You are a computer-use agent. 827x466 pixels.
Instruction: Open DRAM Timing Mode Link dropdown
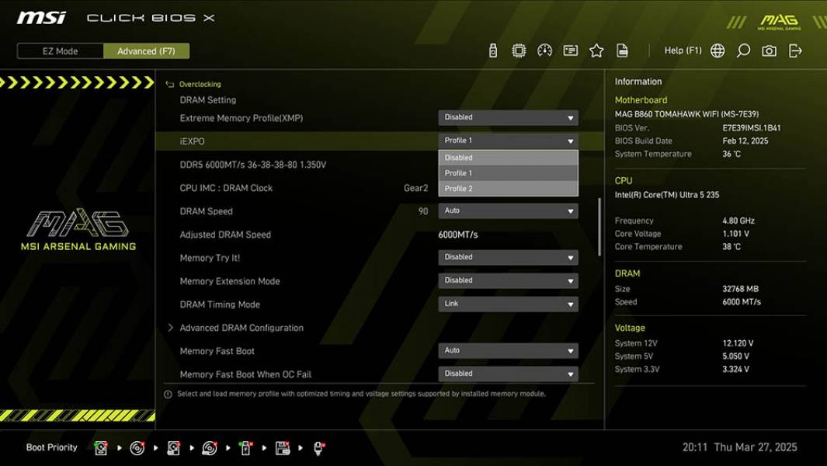pos(508,304)
